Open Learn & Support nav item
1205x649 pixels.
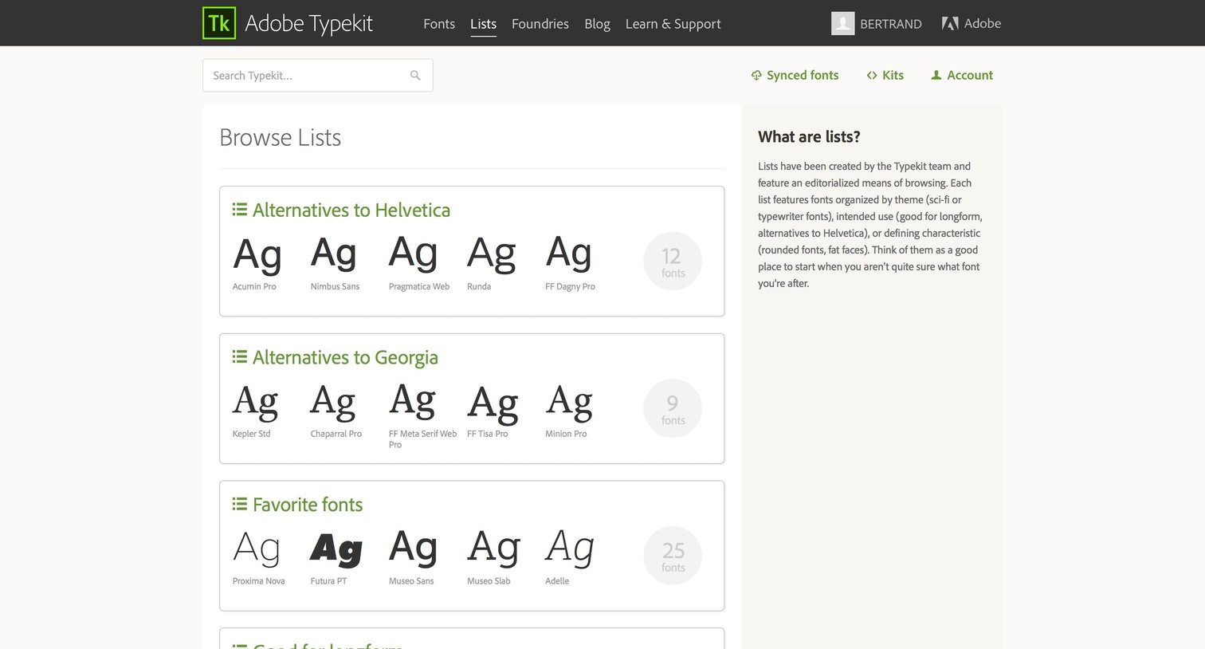click(673, 24)
